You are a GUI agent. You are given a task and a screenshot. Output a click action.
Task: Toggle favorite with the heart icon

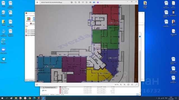tap(83, 2)
